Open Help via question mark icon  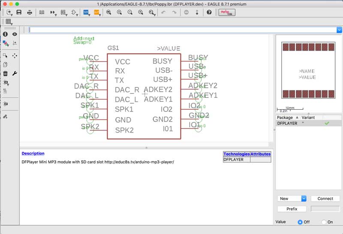[209, 12]
